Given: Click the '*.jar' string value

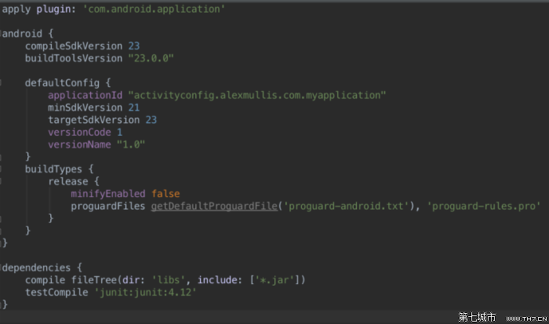Looking at the screenshot, I should [274, 280].
